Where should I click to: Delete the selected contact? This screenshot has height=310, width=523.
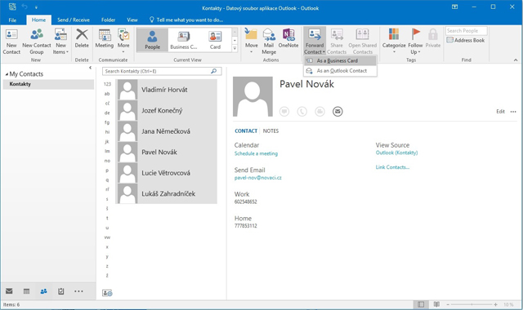(x=82, y=38)
